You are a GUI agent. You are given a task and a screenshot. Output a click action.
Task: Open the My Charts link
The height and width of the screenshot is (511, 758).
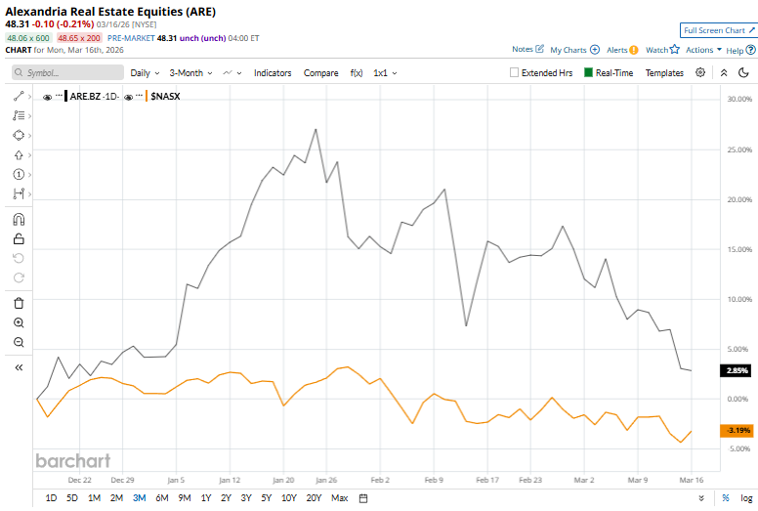(x=574, y=50)
